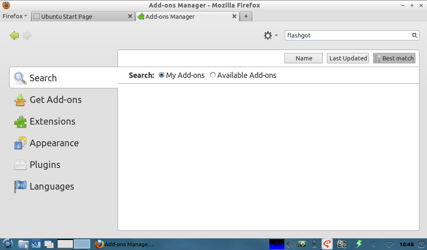Click the battery status tray icon
The width and height of the screenshot is (427, 250).
coord(314,244)
